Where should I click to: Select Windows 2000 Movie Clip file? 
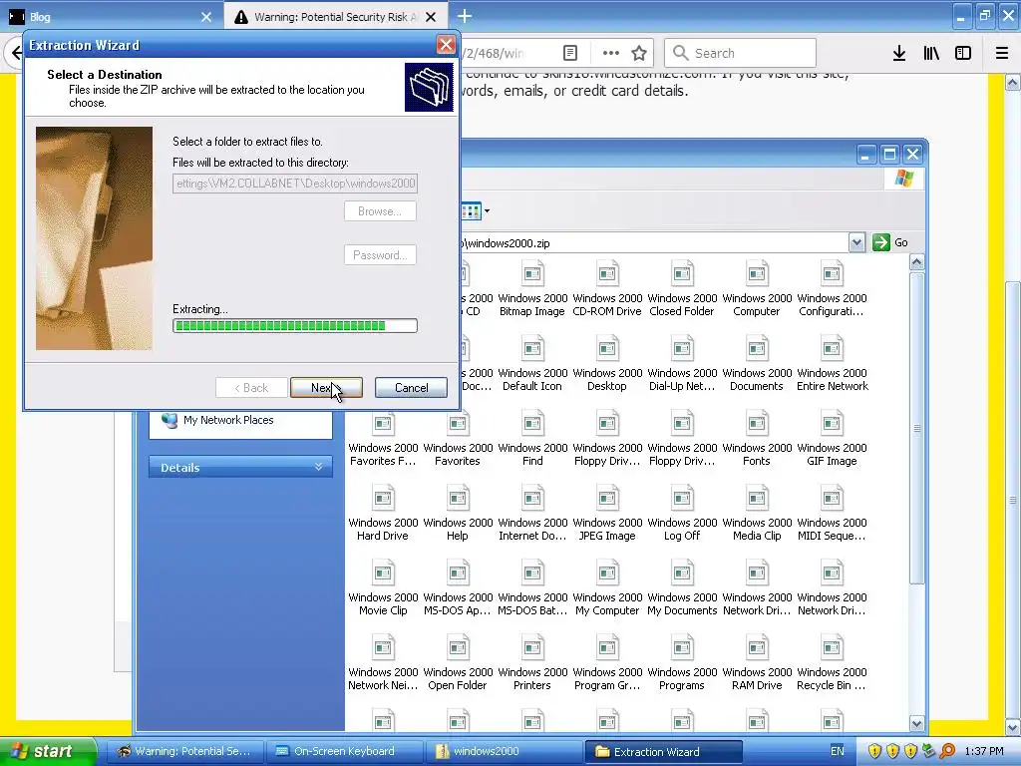click(x=382, y=588)
